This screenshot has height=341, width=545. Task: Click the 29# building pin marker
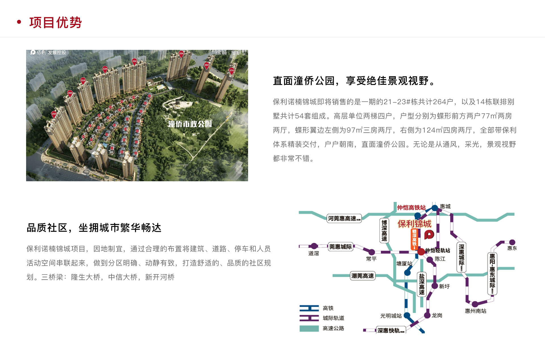(x=54, y=114)
